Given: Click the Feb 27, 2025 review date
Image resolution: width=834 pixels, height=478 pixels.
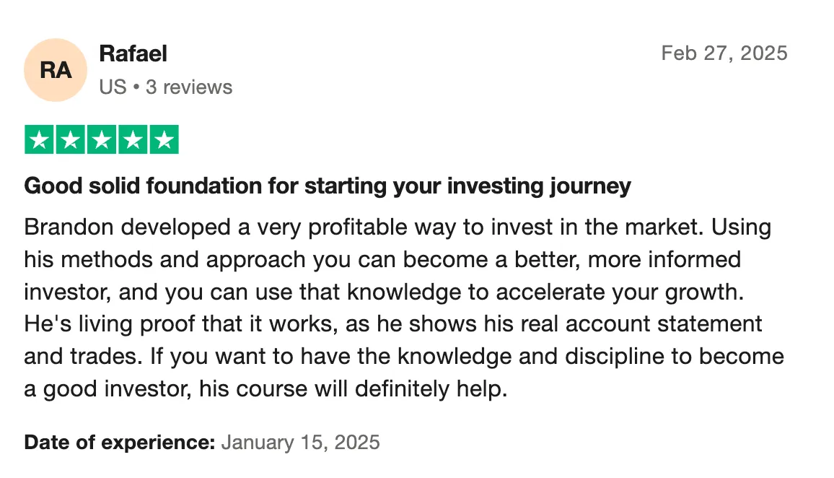Looking at the screenshot, I should 724,53.
